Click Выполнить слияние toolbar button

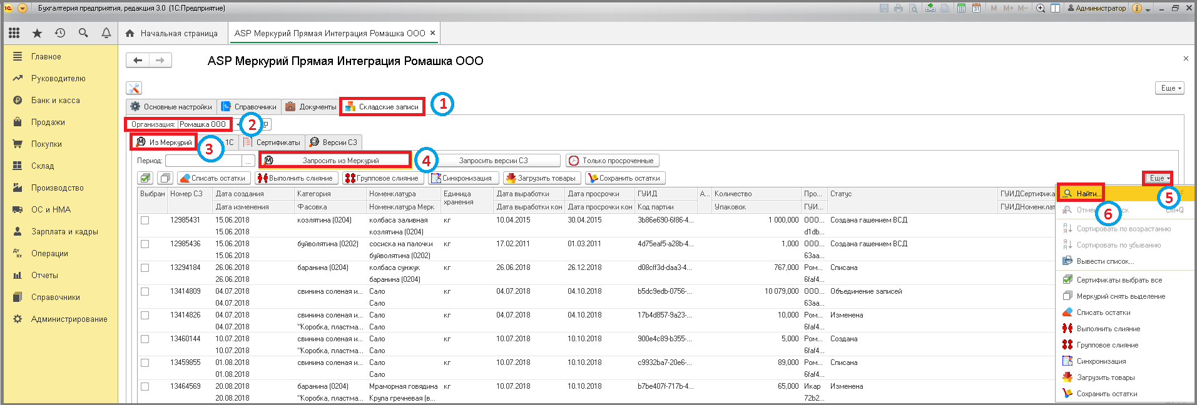[x=297, y=178]
